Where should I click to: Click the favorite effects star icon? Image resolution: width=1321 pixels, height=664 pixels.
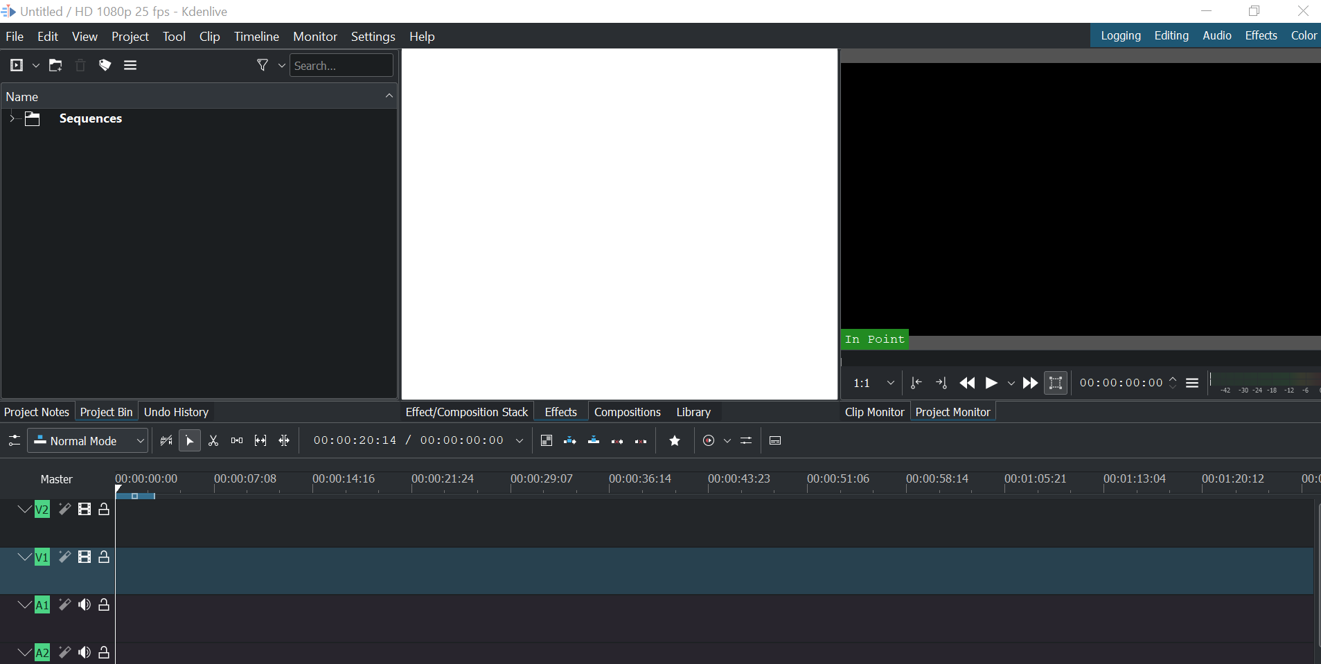tap(675, 441)
